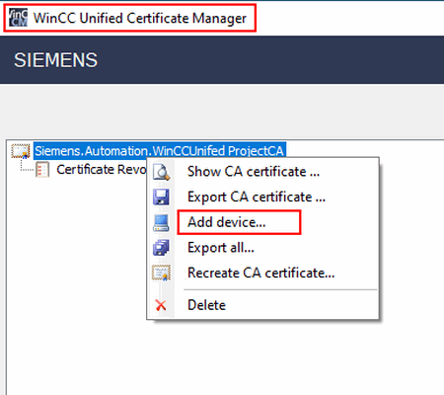Image resolution: width=444 pixels, height=395 pixels.
Task: Click the WinCC app icon in title bar
Action: 18,18
